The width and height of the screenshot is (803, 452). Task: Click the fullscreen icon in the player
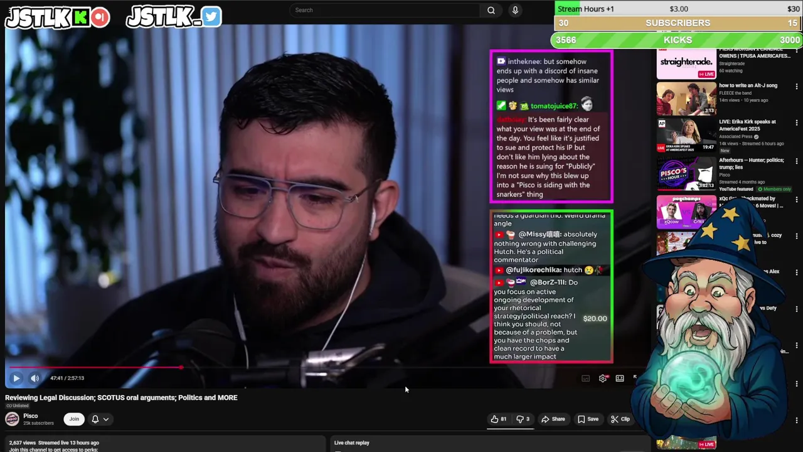(x=635, y=378)
